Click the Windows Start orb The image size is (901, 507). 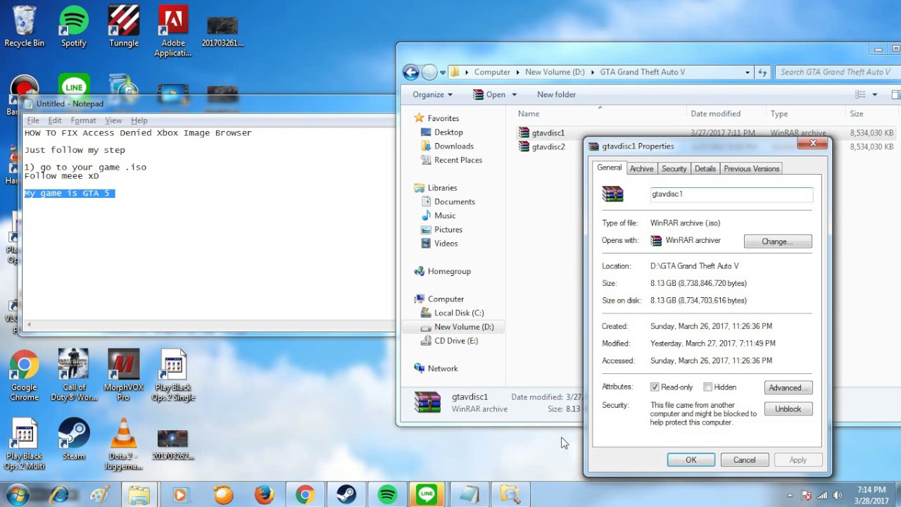[18, 494]
